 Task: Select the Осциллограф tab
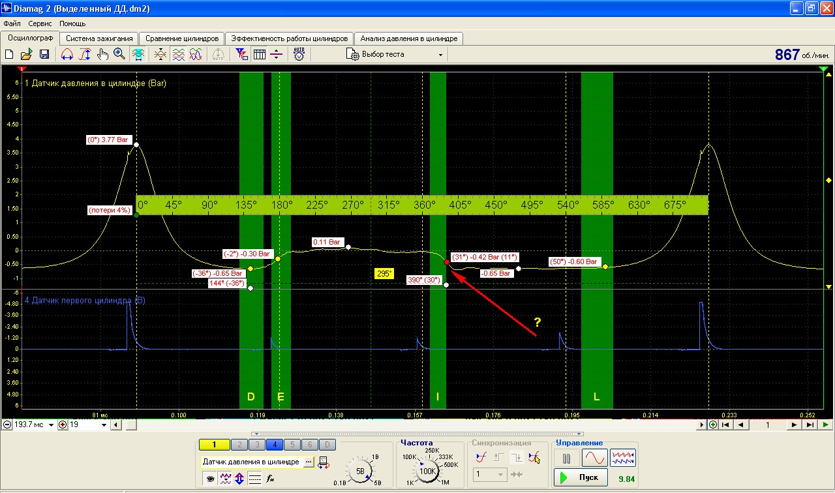30,38
